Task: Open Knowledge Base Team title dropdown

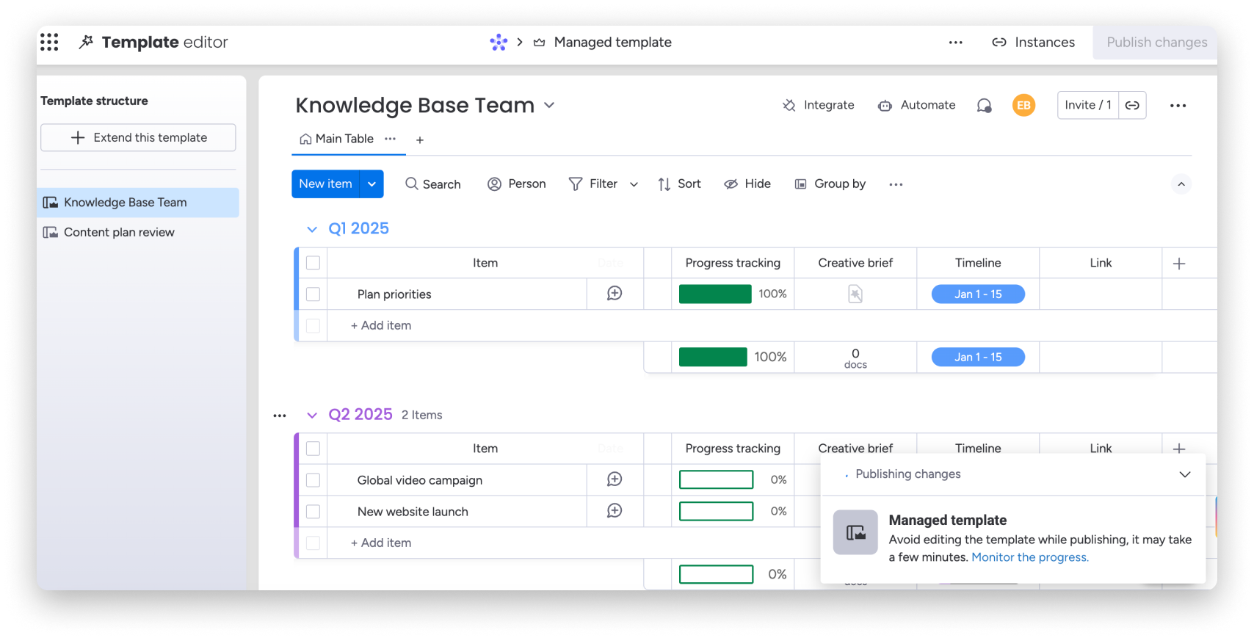Action: (x=549, y=106)
